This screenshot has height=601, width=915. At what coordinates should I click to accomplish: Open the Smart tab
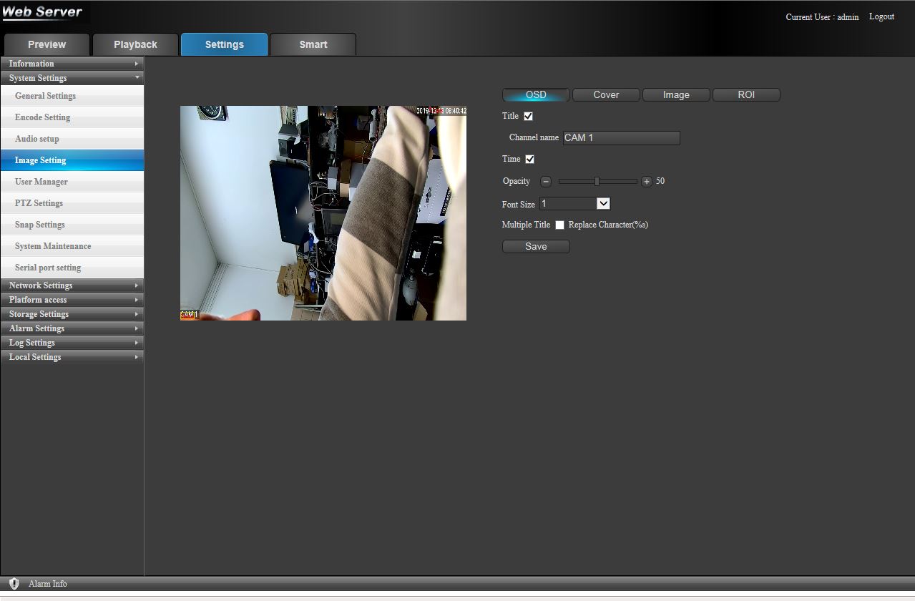313,44
